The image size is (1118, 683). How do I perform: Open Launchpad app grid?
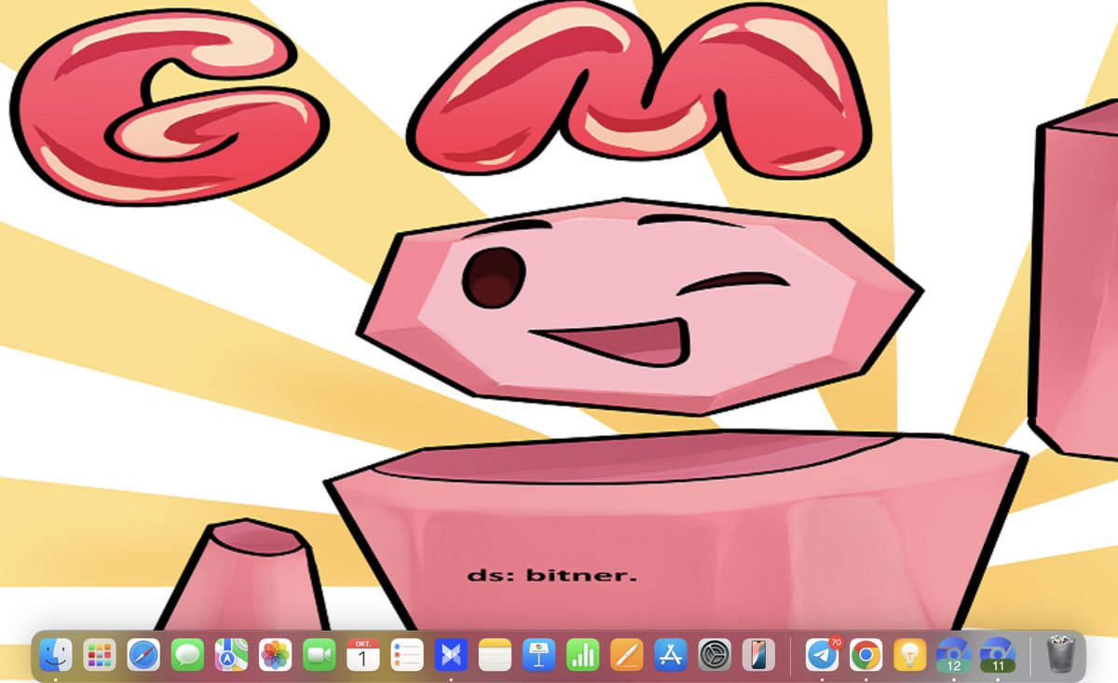[99, 655]
